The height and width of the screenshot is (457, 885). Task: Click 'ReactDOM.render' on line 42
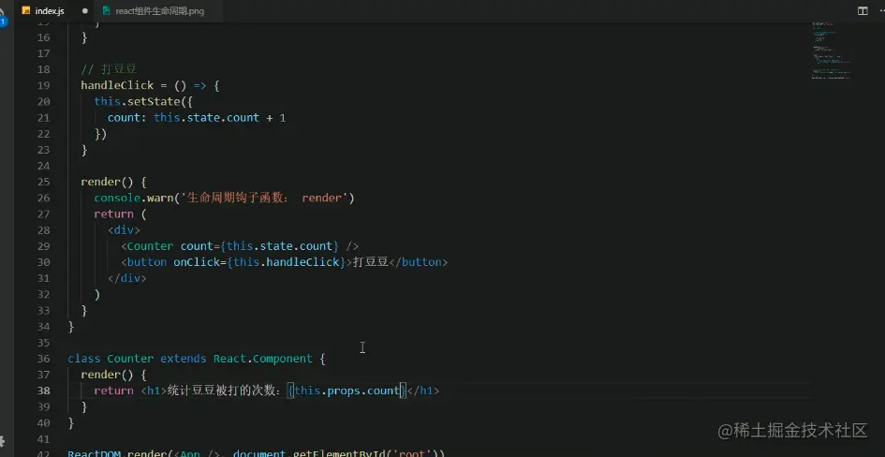[117, 453]
